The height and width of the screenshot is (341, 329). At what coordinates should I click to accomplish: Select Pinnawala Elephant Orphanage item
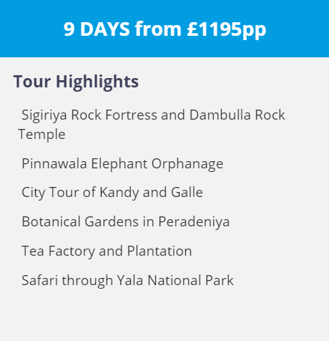pyautogui.click(x=122, y=164)
